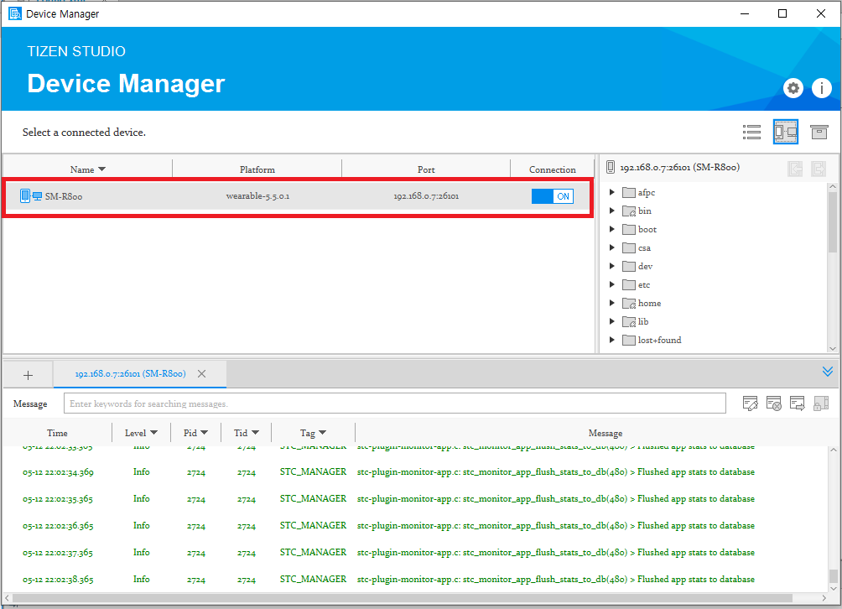Expand the afpc folder

[x=611, y=192]
